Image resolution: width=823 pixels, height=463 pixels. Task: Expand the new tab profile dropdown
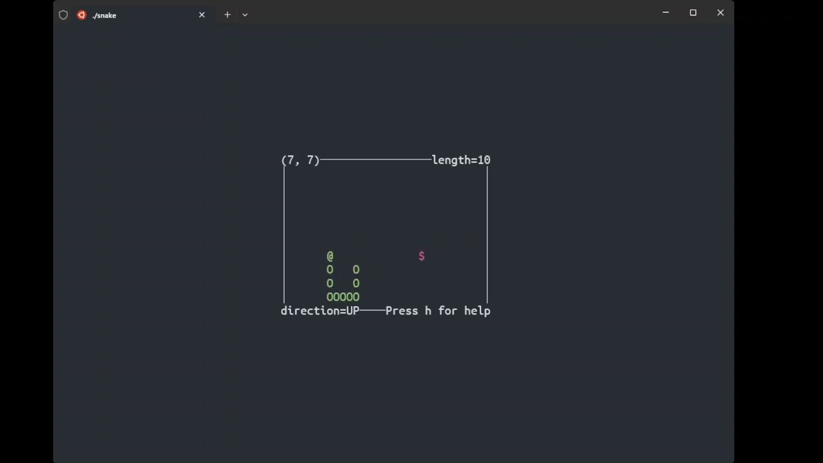coord(245,15)
